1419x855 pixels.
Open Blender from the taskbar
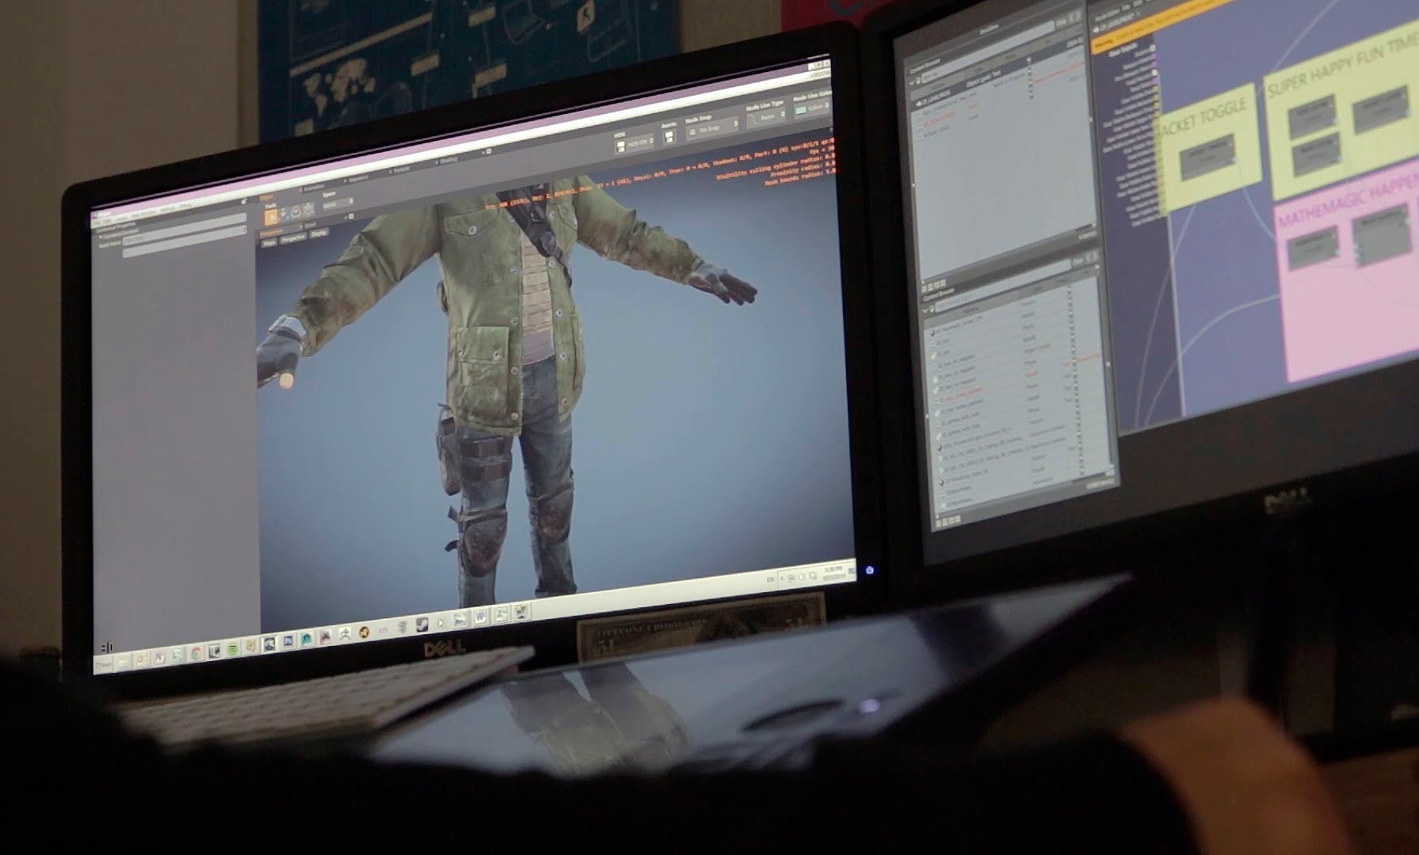(364, 633)
